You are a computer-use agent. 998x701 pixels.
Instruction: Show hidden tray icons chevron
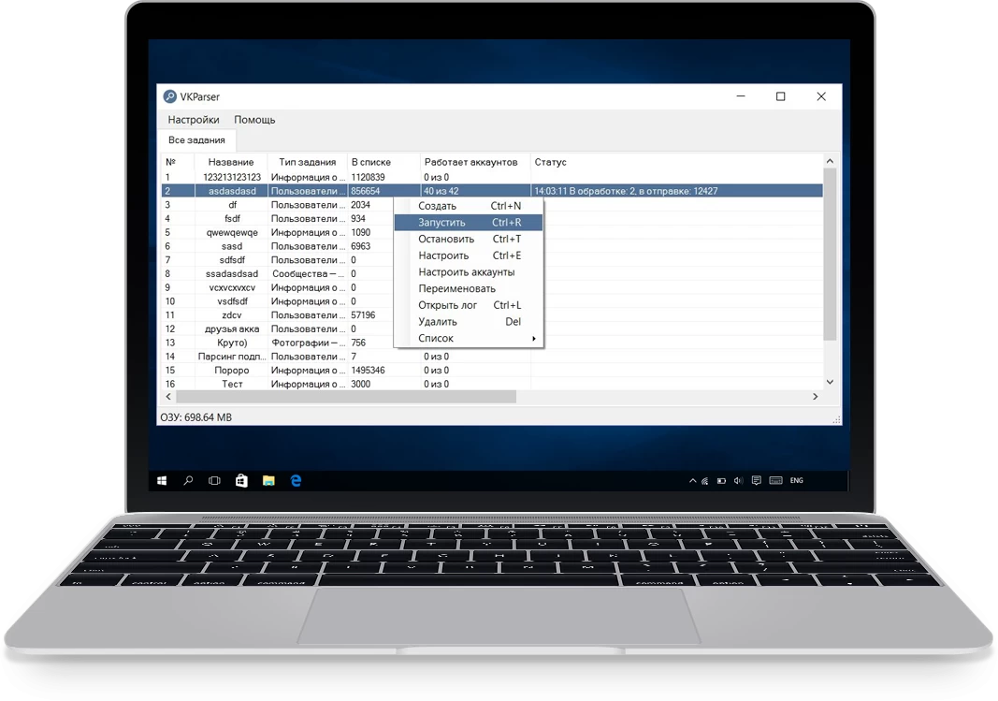tap(692, 481)
